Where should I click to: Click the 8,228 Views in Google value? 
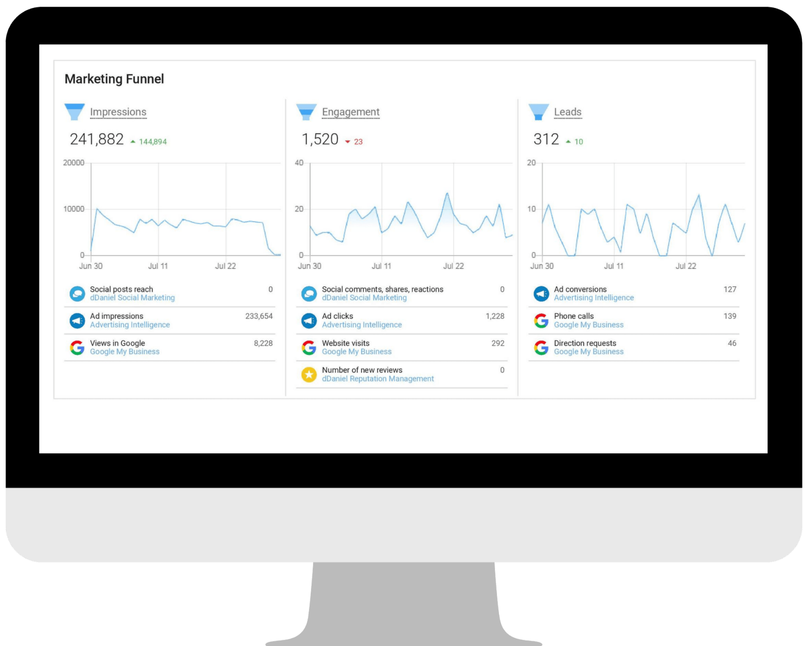click(x=263, y=343)
